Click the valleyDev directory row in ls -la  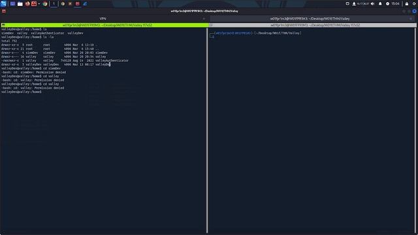point(56,65)
